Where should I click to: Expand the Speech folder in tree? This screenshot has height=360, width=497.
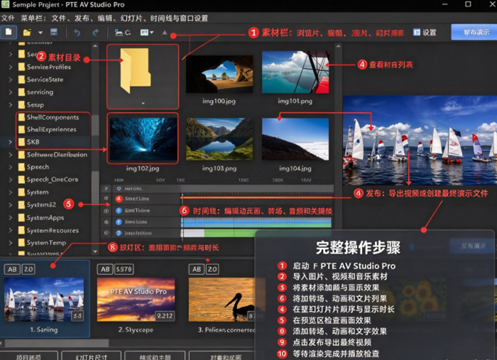11,167
